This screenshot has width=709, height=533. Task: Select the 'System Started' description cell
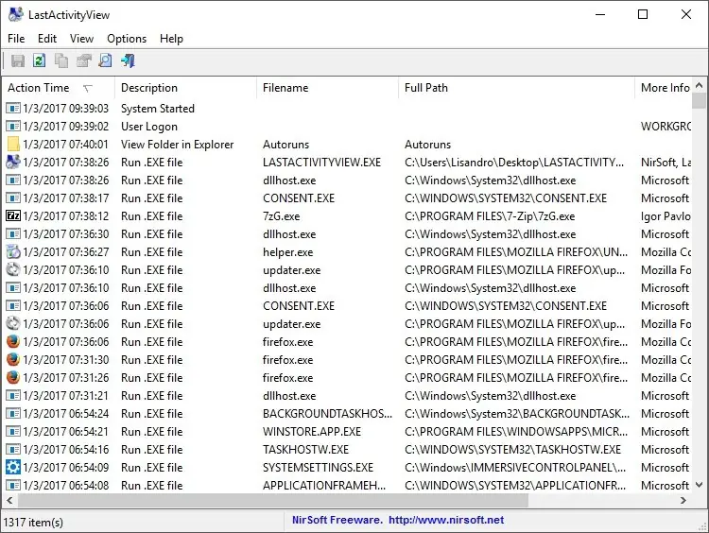(157, 109)
